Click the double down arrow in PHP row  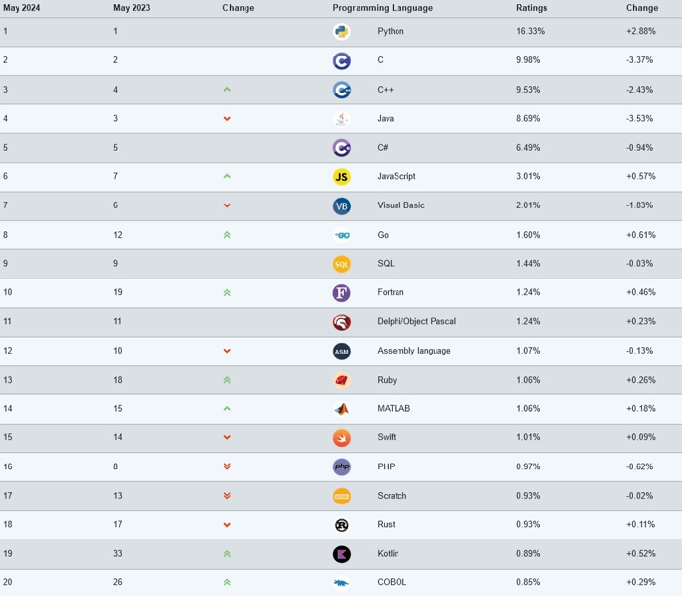tap(227, 466)
